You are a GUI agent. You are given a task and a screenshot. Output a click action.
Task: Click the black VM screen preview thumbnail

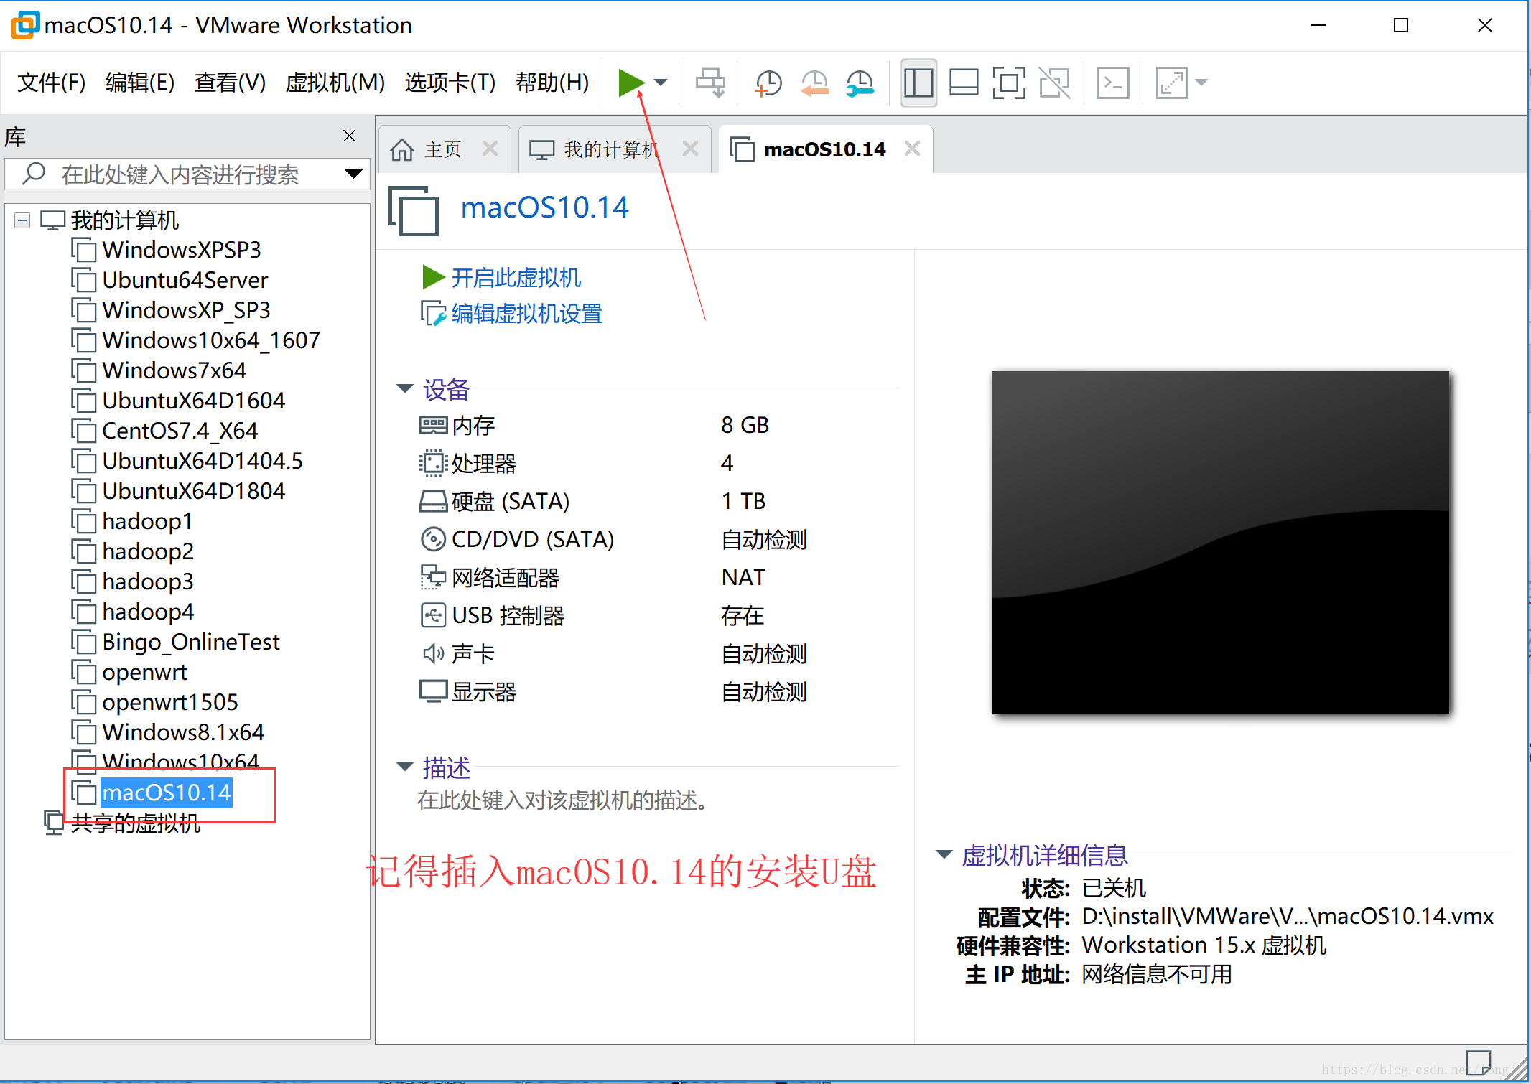(x=1220, y=542)
